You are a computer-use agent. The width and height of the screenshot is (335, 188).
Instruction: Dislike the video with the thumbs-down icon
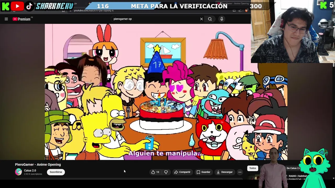pos(166,172)
